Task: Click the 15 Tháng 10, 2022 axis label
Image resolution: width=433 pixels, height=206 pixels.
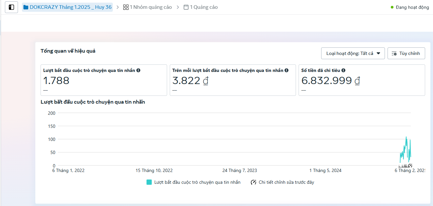Action: pyautogui.click(x=154, y=170)
